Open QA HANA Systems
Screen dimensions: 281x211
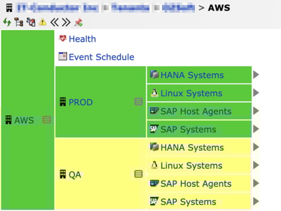tap(192, 148)
